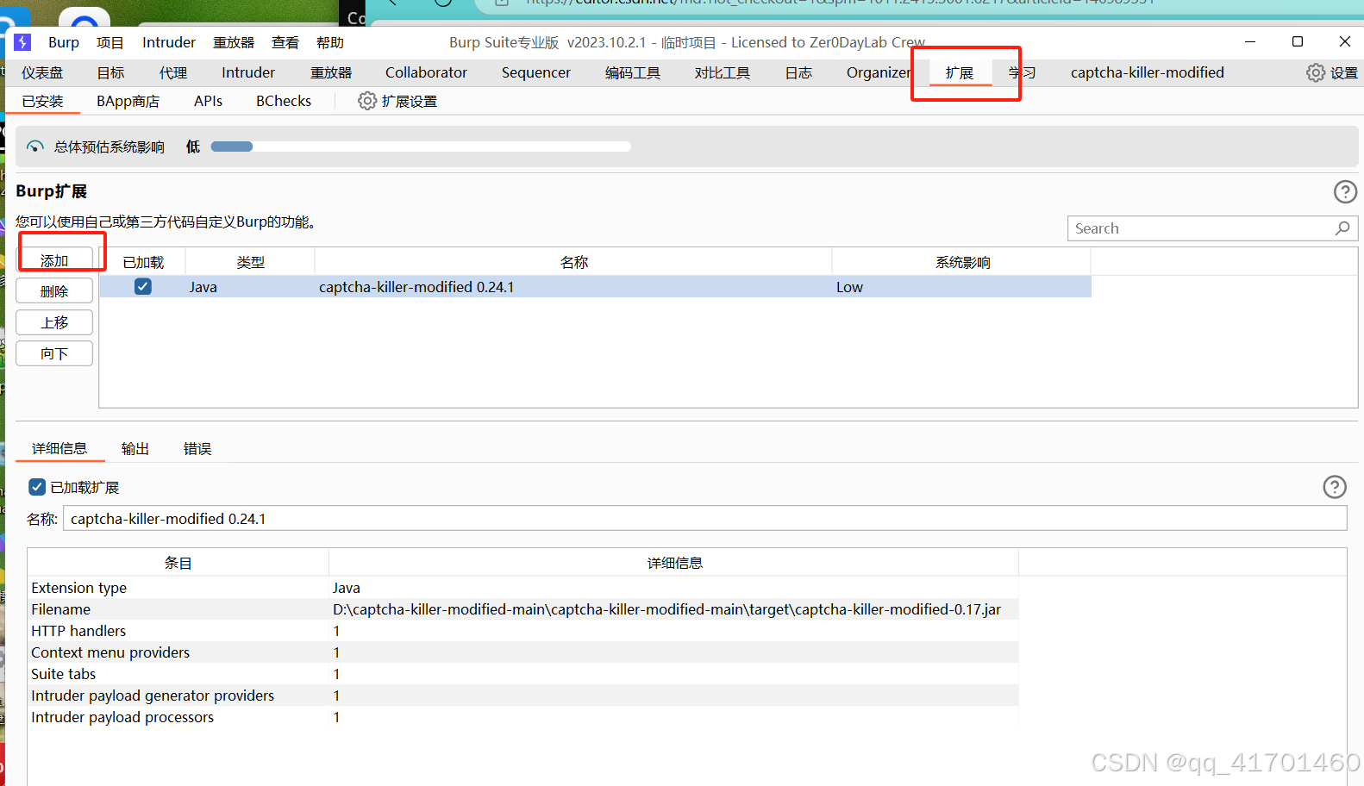Click the 添加 button
Viewport: 1364px width, 786px height.
[54, 260]
